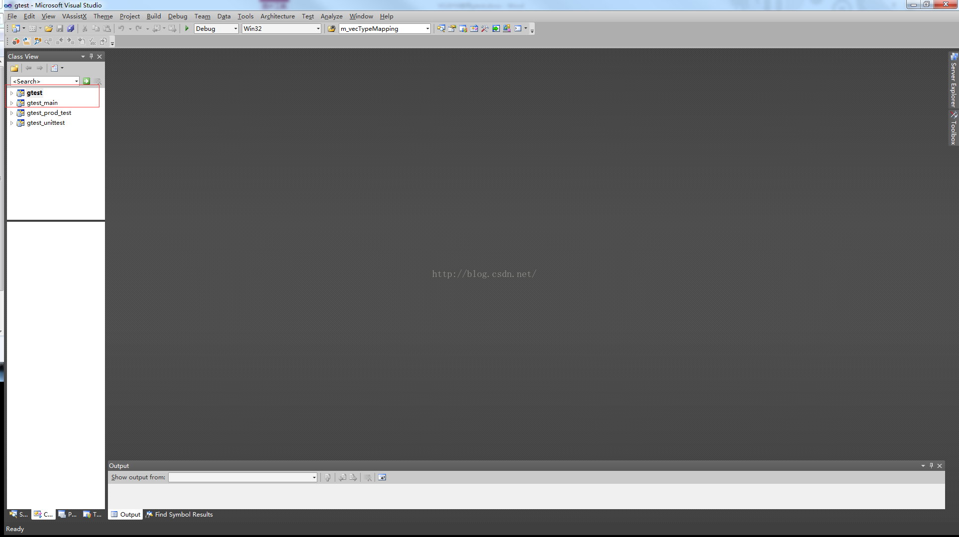Screen dimensions: 959x537
Task: Open the Toolbox hammer and wrench icon
Action: tap(485, 29)
